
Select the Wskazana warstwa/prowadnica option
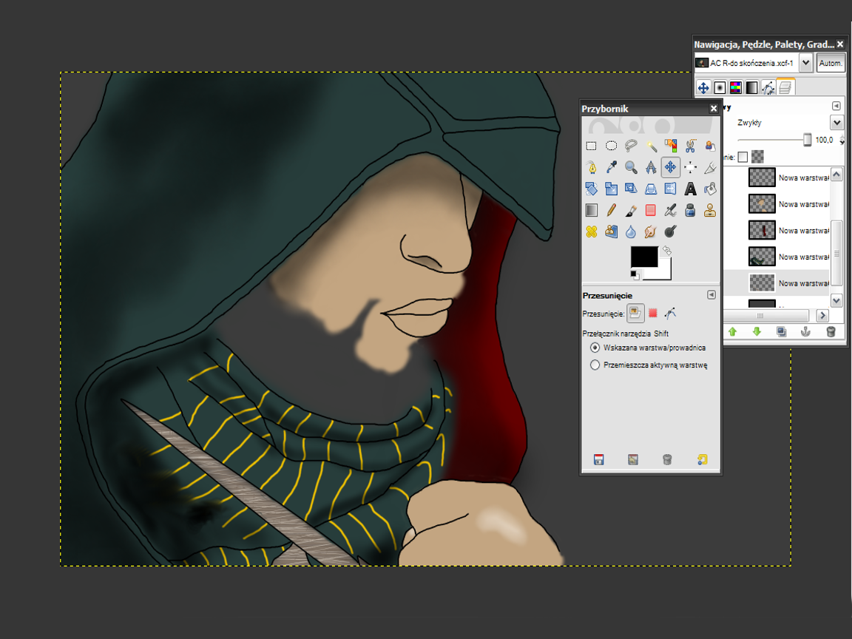click(595, 347)
